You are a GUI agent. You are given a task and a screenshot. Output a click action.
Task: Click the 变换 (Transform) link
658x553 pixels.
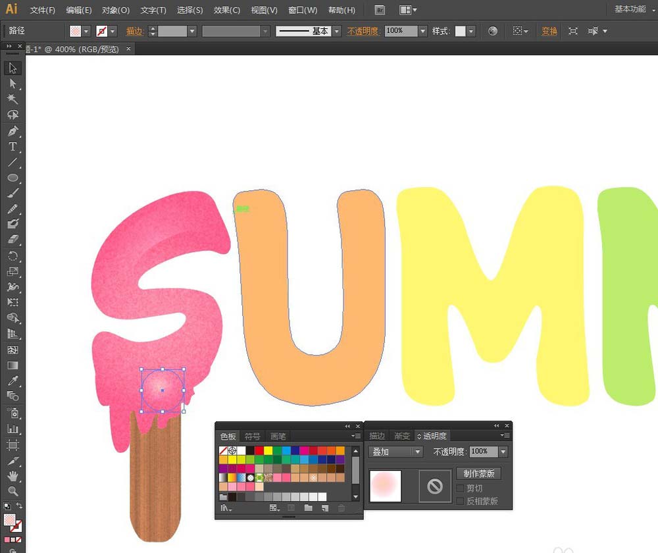click(549, 31)
